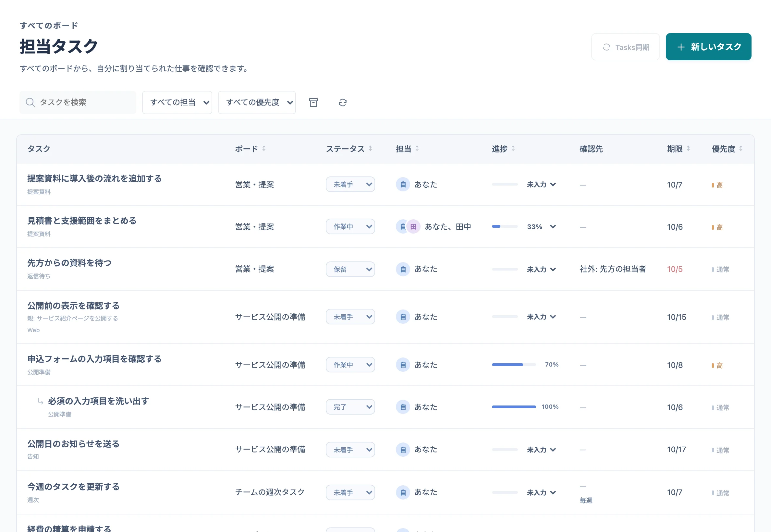
Task: Click the 自 avatar in the 申込フォームの入力項目を確認する row
Action: click(x=403, y=365)
